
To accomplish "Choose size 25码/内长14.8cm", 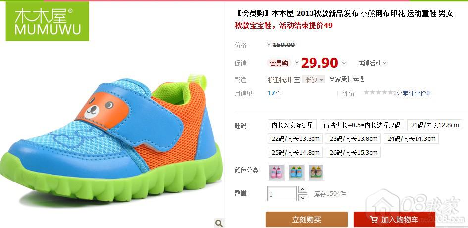I will pos(296,153).
